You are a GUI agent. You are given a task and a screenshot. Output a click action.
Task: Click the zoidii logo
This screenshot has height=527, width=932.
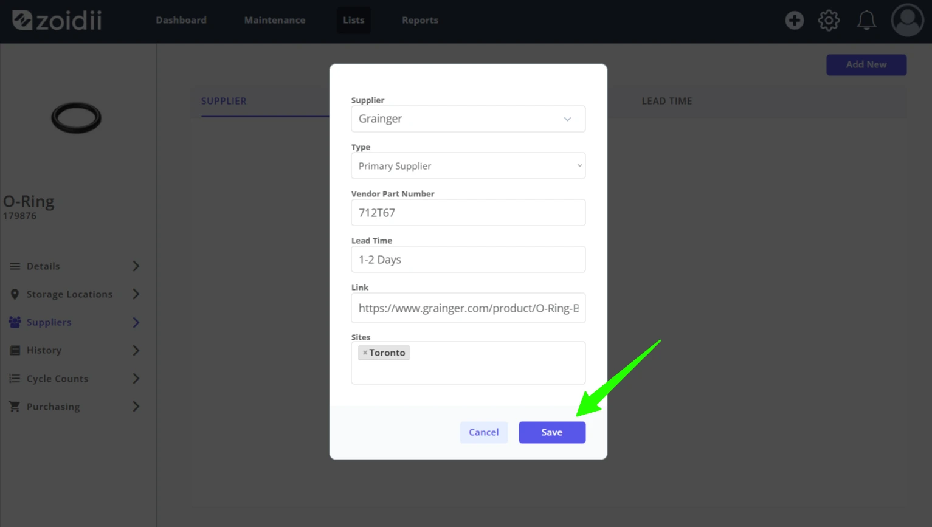(x=57, y=20)
